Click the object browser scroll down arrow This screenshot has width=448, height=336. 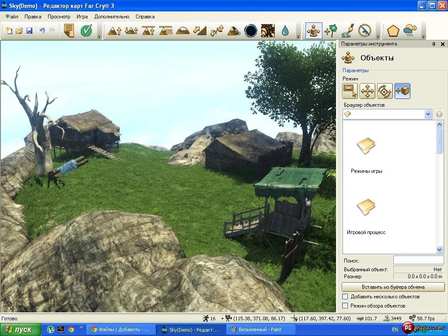click(439, 249)
